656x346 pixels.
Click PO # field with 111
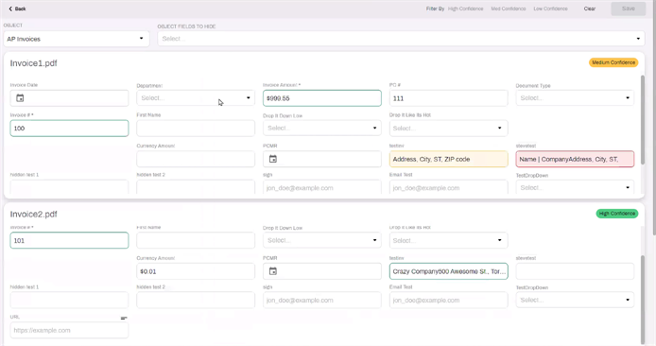[x=448, y=98]
